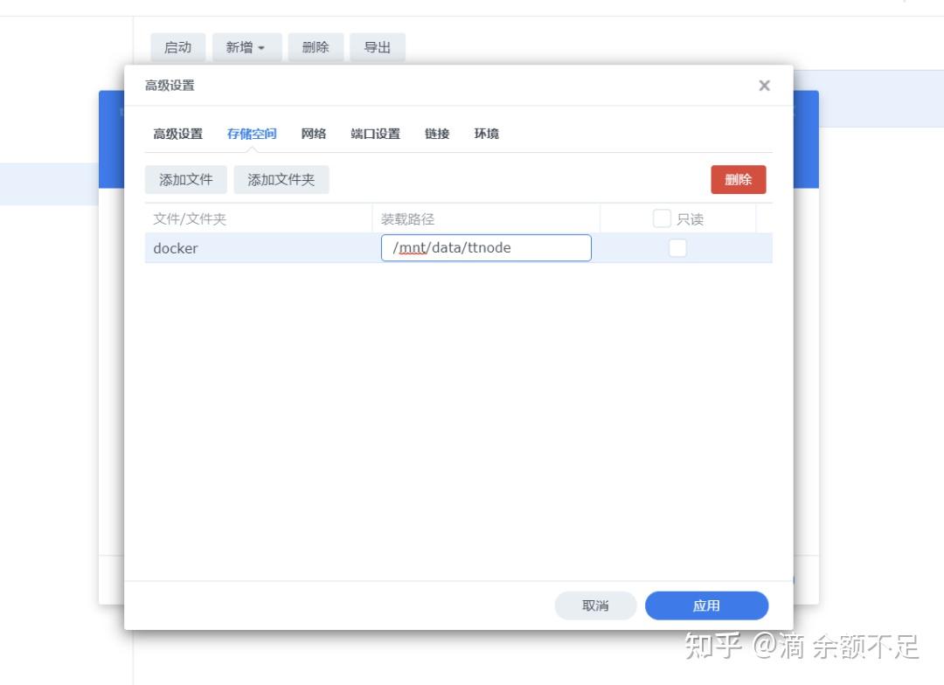Click the /mnt/data/ttnode mount path field
This screenshot has width=944, height=685.
[x=486, y=248]
